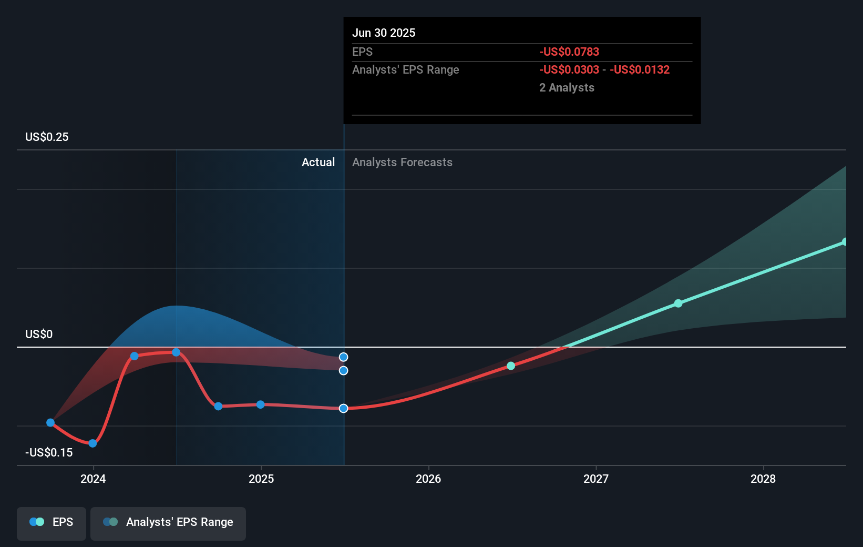This screenshot has height=547, width=863.
Task: Click the 2025 x-axis label
Action: pyautogui.click(x=261, y=479)
